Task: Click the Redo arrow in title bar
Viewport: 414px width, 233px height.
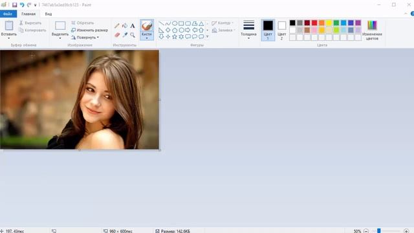Action: [x=29, y=5]
